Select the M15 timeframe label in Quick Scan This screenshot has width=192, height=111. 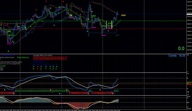[x=41, y=64]
